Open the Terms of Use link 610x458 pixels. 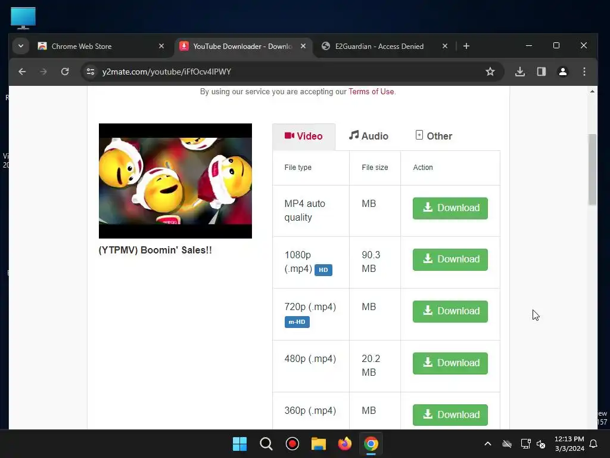pos(371,91)
